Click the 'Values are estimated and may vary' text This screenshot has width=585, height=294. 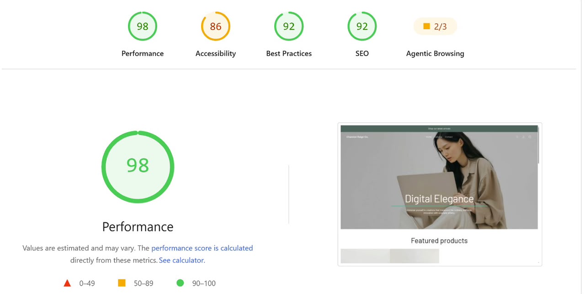(79, 248)
